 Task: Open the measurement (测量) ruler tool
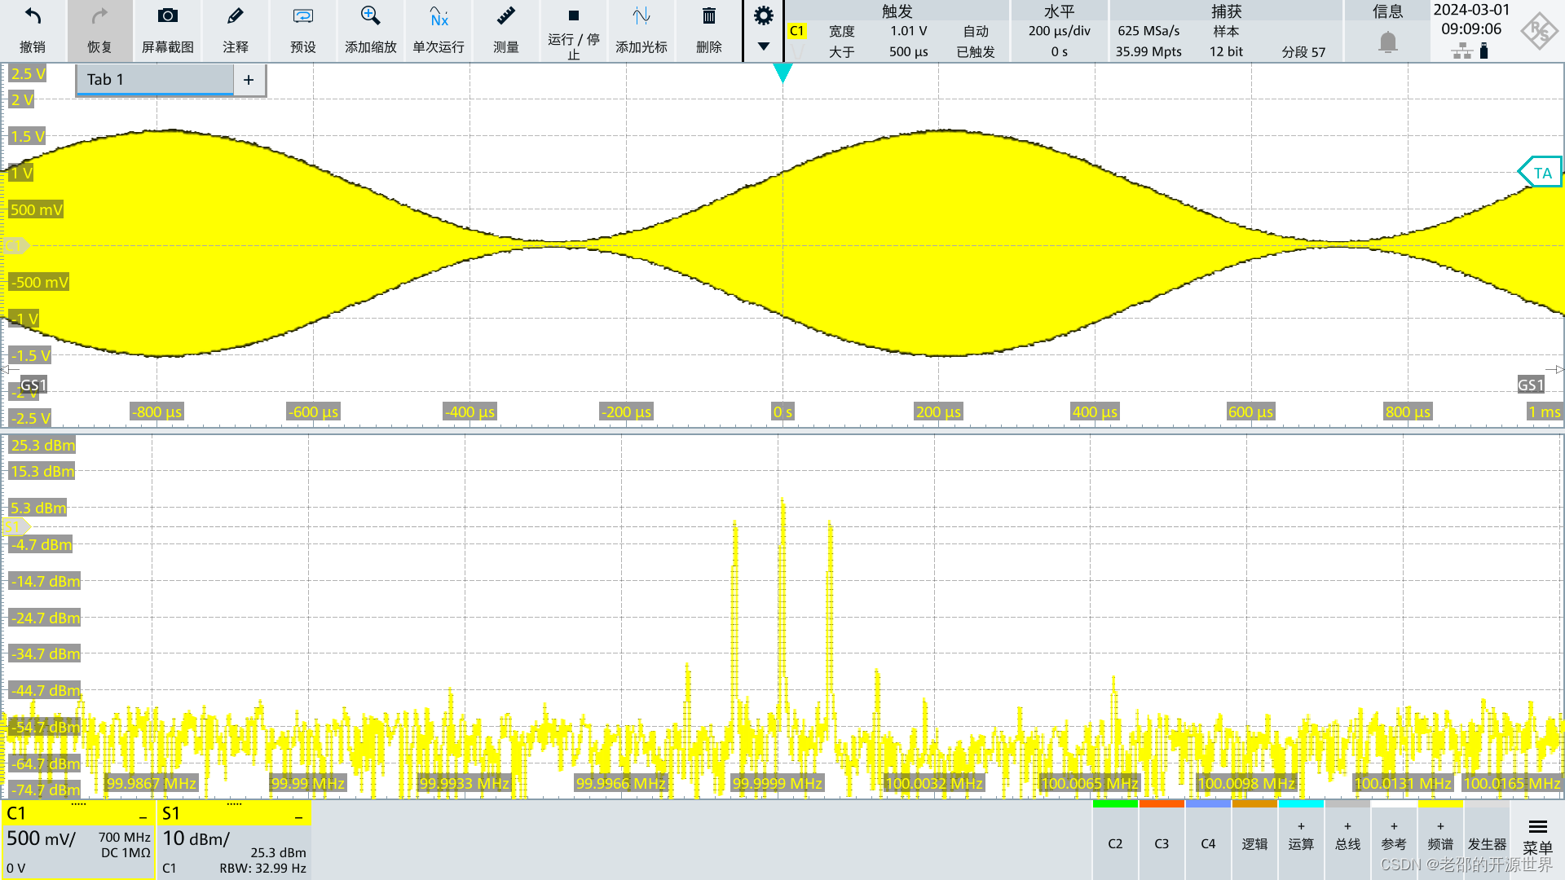pyautogui.click(x=505, y=18)
